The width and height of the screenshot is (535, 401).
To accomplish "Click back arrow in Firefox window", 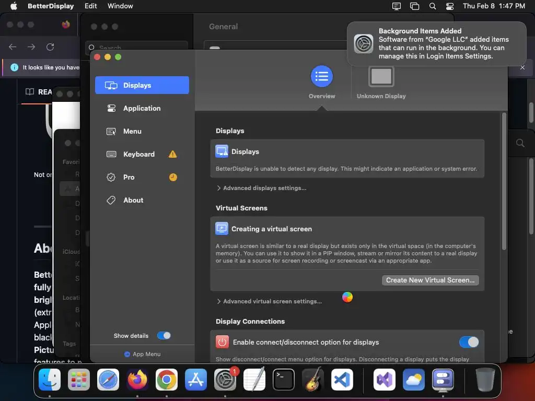I will (13, 47).
